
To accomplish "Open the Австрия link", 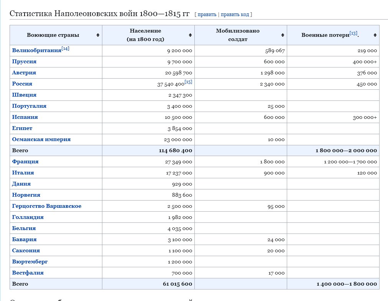I will pyautogui.click(x=24, y=73).
